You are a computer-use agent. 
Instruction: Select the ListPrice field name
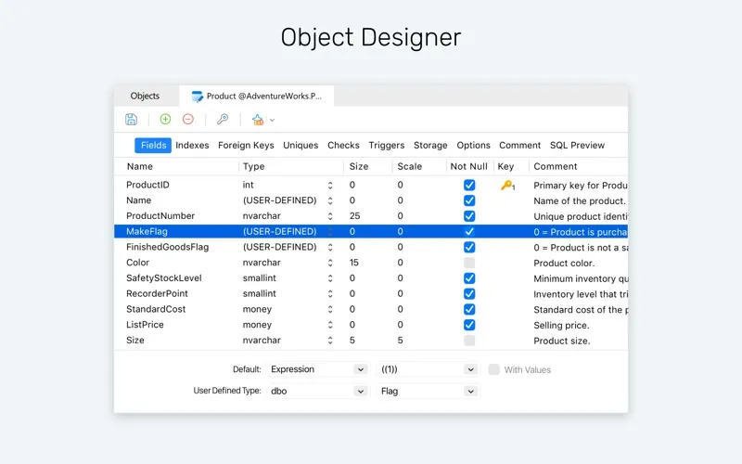[x=145, y=325]
